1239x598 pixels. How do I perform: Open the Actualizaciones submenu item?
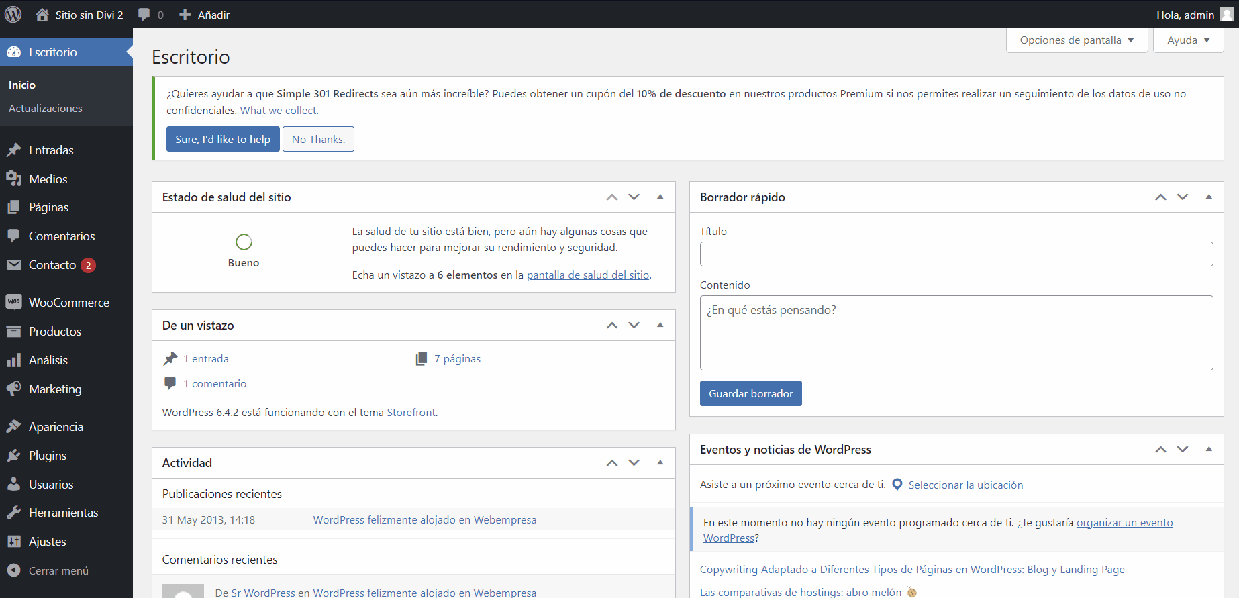click(46, 108)
